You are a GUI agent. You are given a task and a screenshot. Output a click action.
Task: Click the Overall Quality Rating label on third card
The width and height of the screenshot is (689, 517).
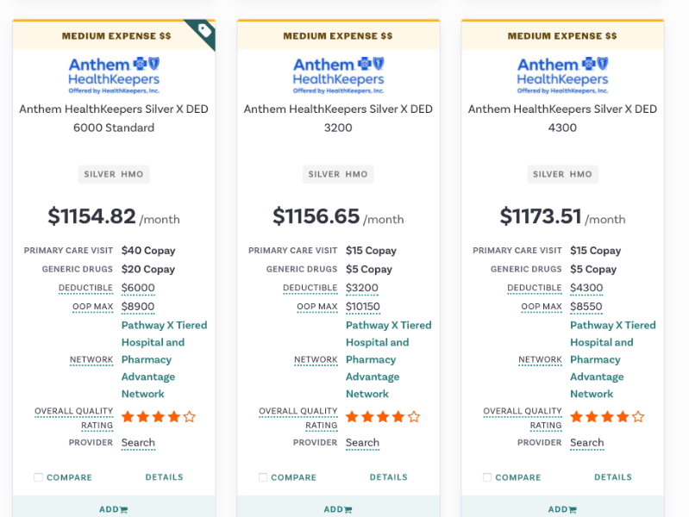click(522, 418)
